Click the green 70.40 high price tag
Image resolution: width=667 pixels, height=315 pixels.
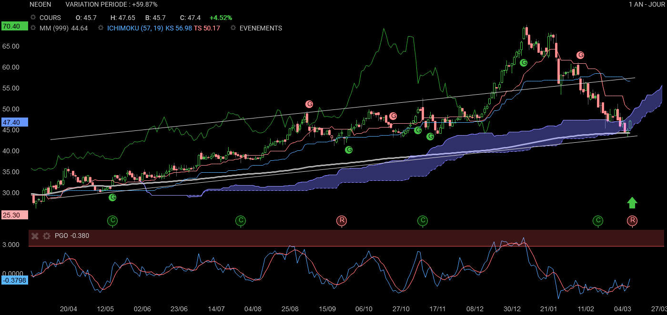click(x=14, y=26)
